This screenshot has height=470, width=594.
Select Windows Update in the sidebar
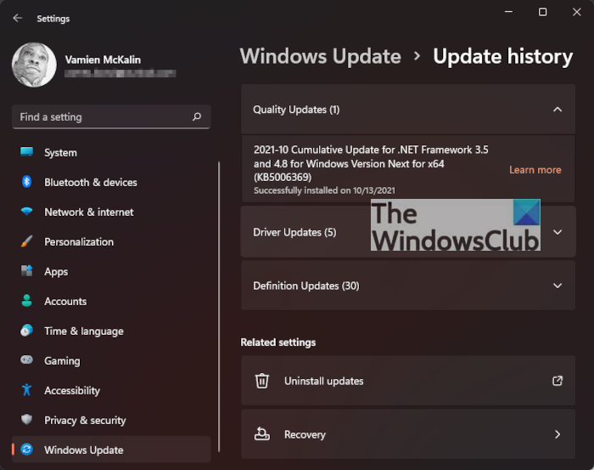pyautogui.click(x=111, y=450)
